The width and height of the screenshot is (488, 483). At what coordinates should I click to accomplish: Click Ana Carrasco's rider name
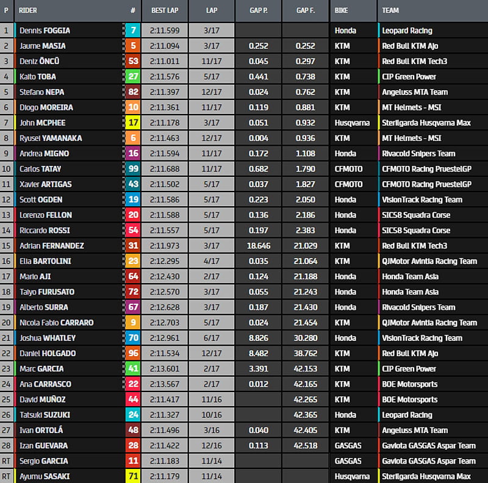click(x=45, y=384)
